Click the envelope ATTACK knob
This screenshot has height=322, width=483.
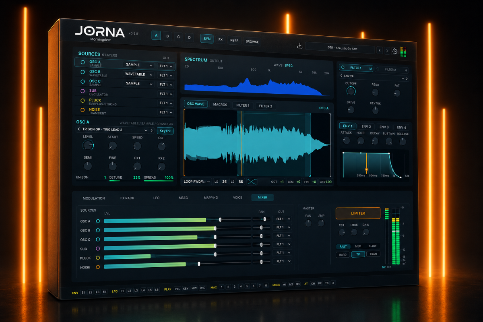point(346,140)
